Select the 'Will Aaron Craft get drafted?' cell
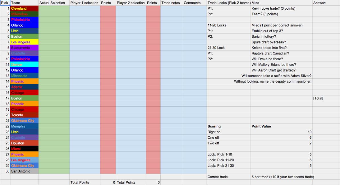This screenshot has width=340, height=185. (x=281, y=70)
